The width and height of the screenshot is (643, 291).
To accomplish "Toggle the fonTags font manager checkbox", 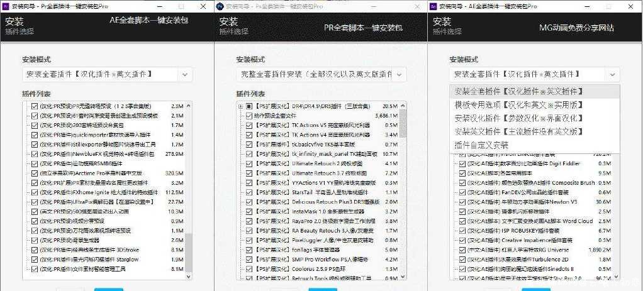I will (x=249, y=250).
